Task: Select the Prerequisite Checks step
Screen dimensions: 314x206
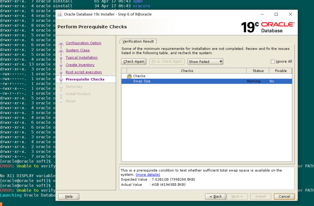Action: click(85, 79)
